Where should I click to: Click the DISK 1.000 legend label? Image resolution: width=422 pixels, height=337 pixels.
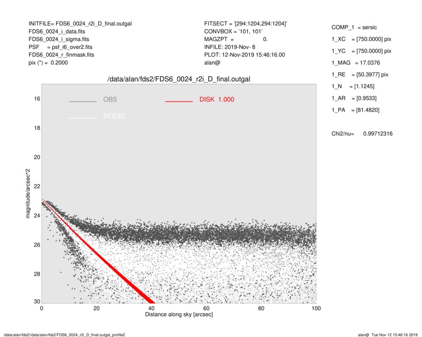216,99
